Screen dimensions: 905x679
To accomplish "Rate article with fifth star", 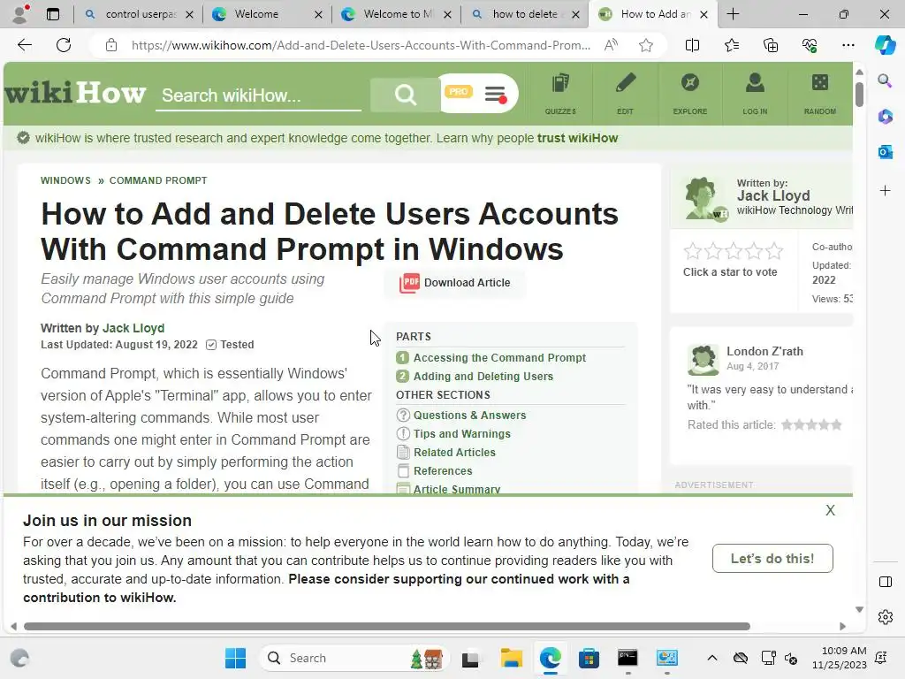I will 774,251.
